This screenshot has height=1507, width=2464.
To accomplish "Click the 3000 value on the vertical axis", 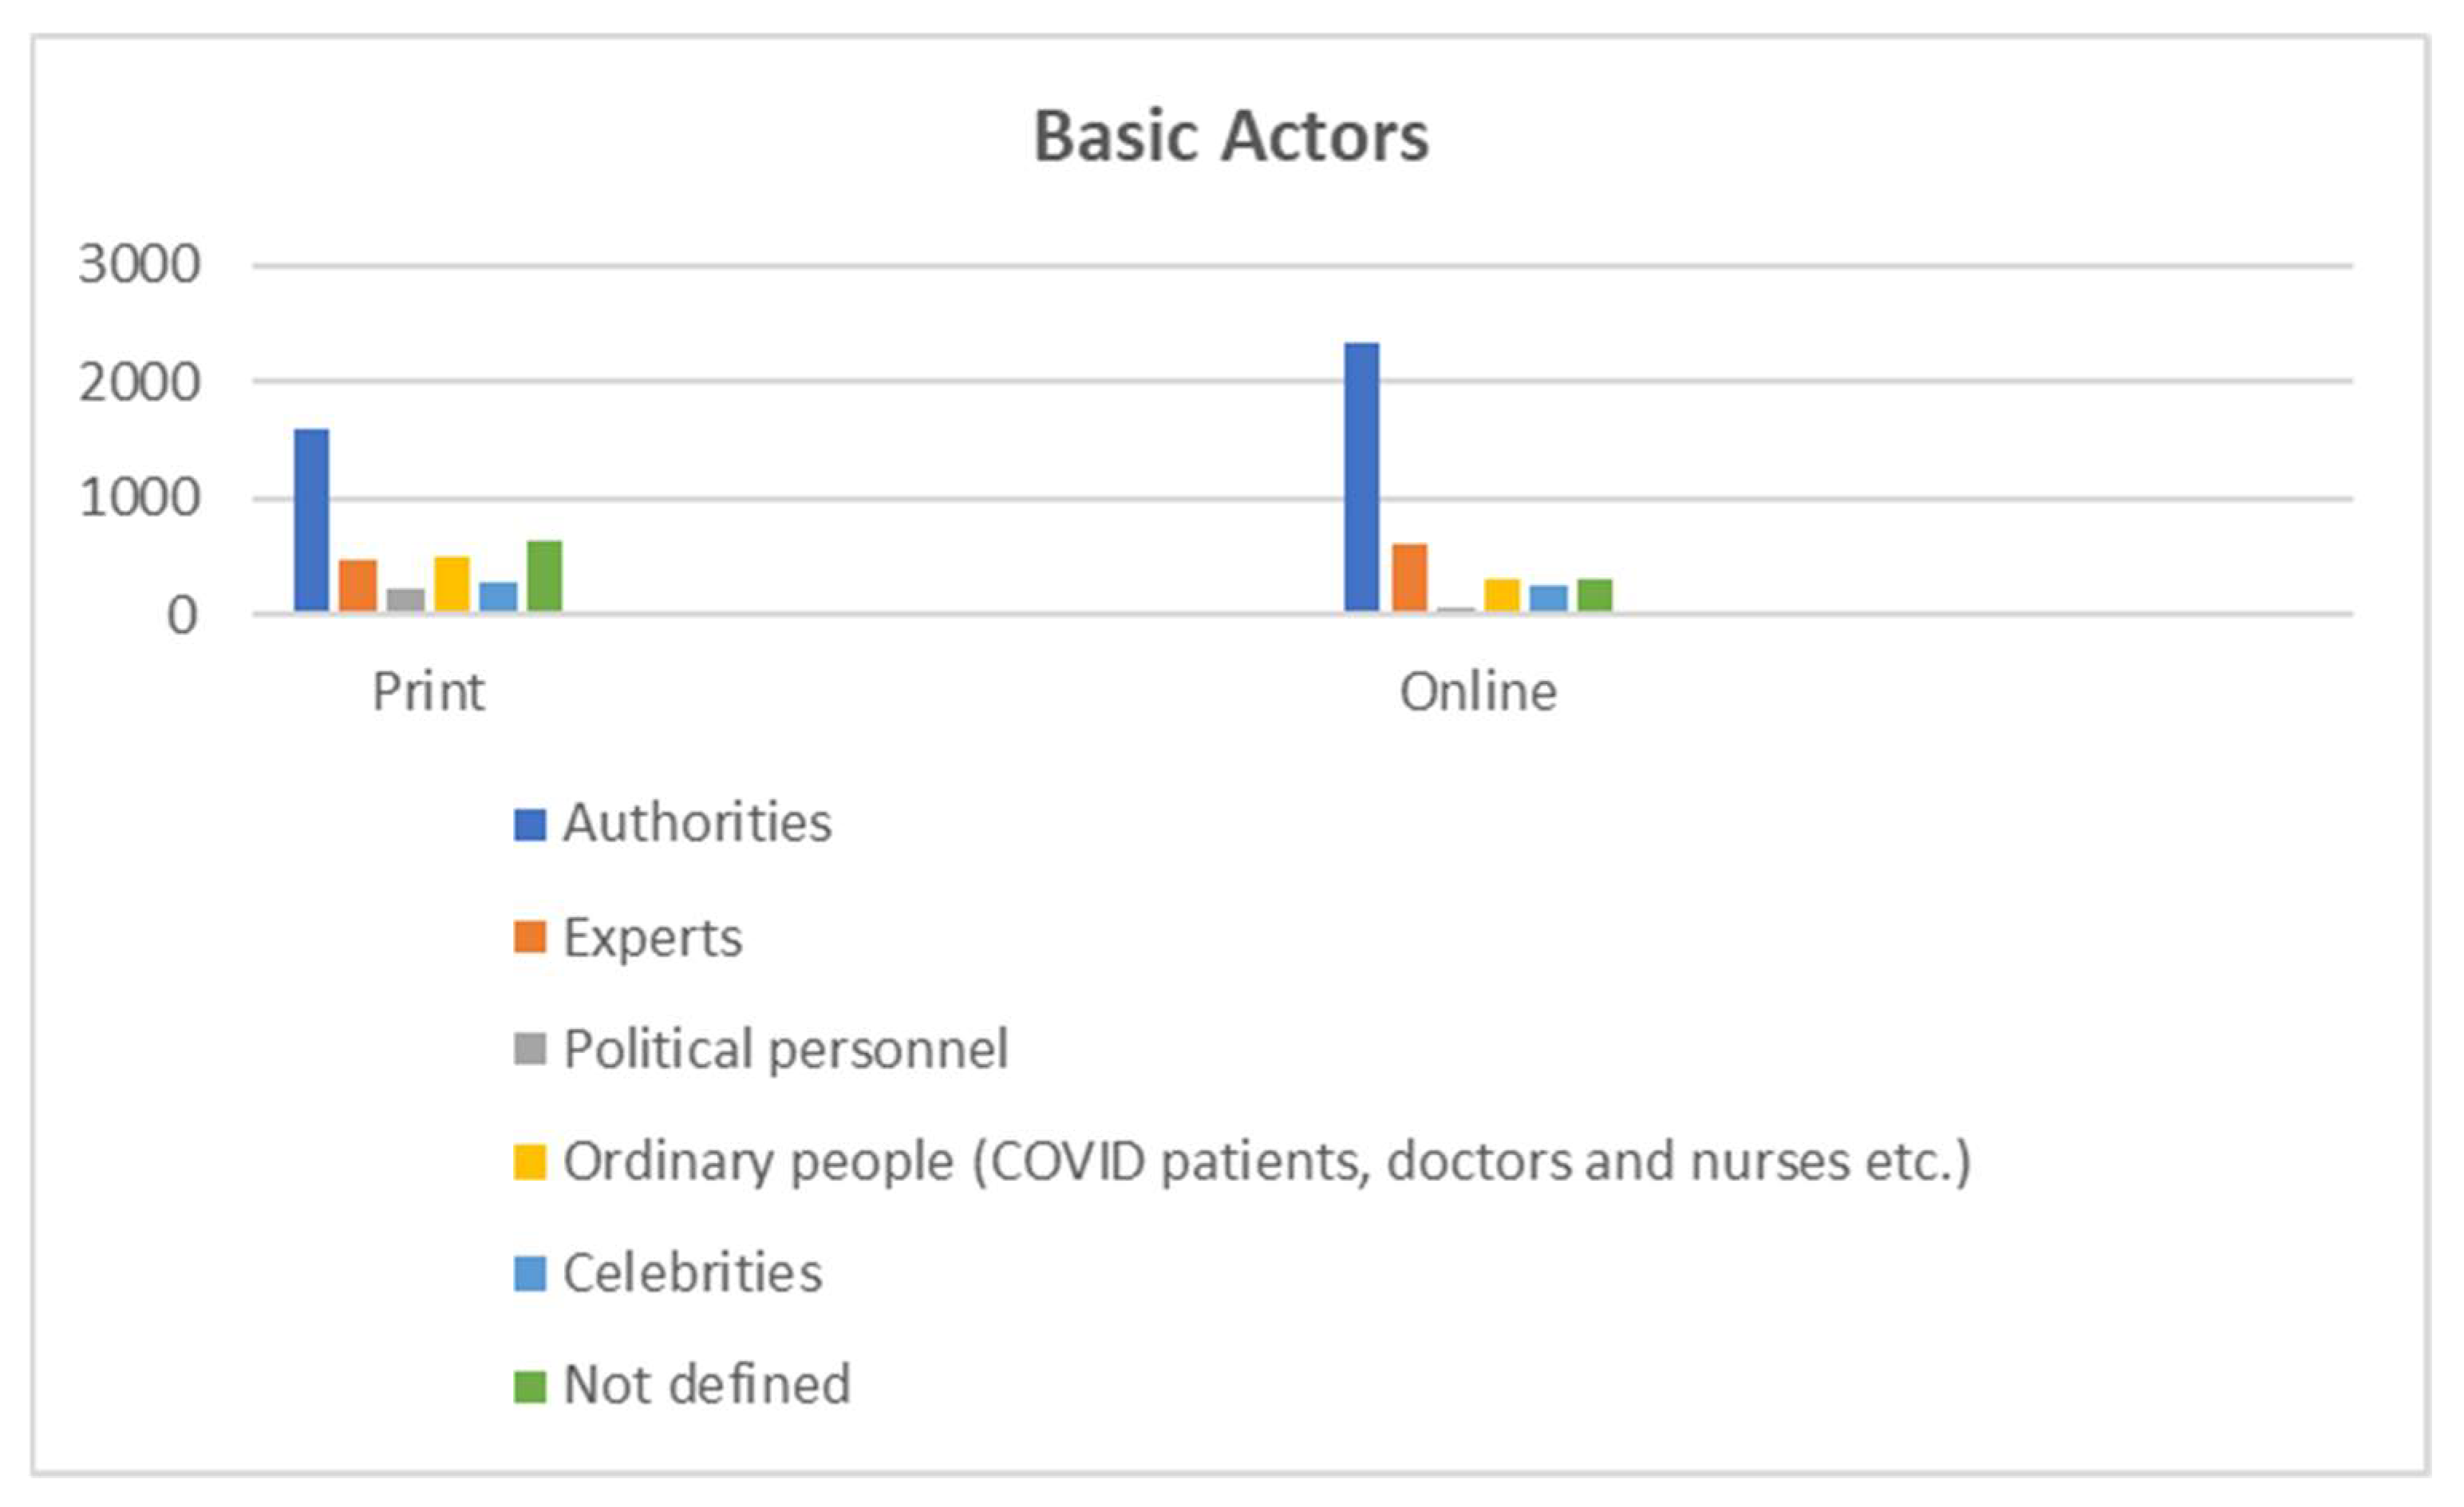I will point(139,265).
